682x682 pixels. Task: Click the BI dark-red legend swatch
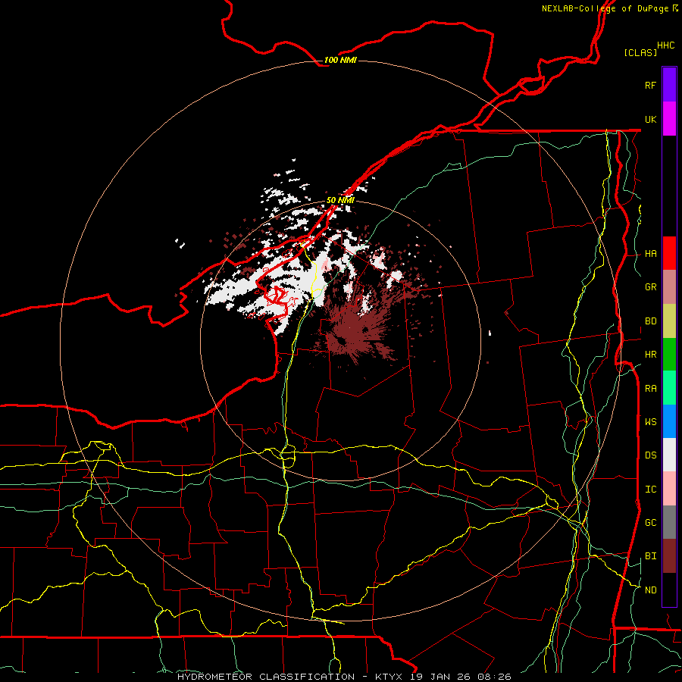tap(669, 556)
